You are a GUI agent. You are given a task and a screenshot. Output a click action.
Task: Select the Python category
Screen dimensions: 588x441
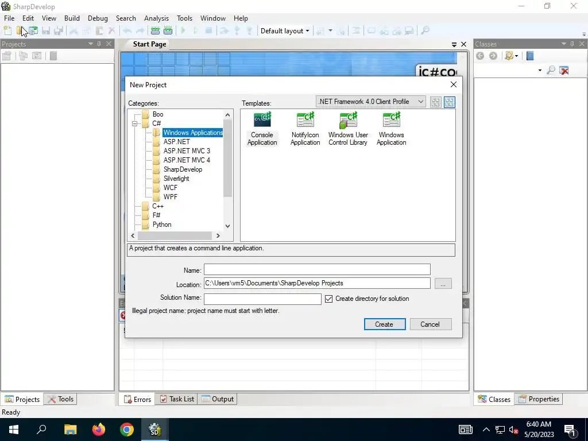click(x=161, y=225)
